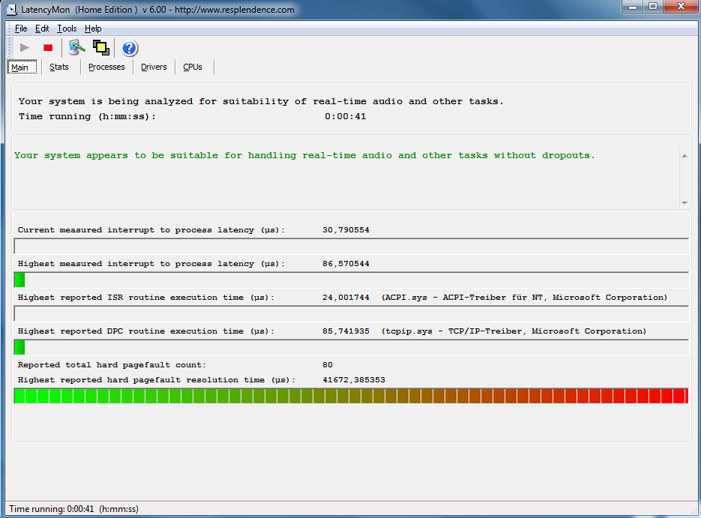Click the hard pagefault resolution time bar
This screenshot has height=518, width=701.
[x=352, y=396]
